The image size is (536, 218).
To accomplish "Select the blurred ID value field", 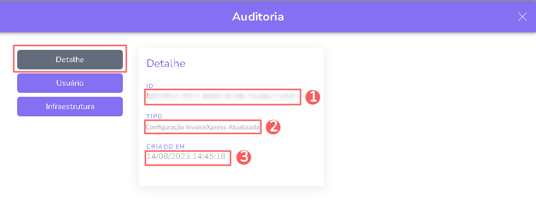I will [x=222, y=97].
